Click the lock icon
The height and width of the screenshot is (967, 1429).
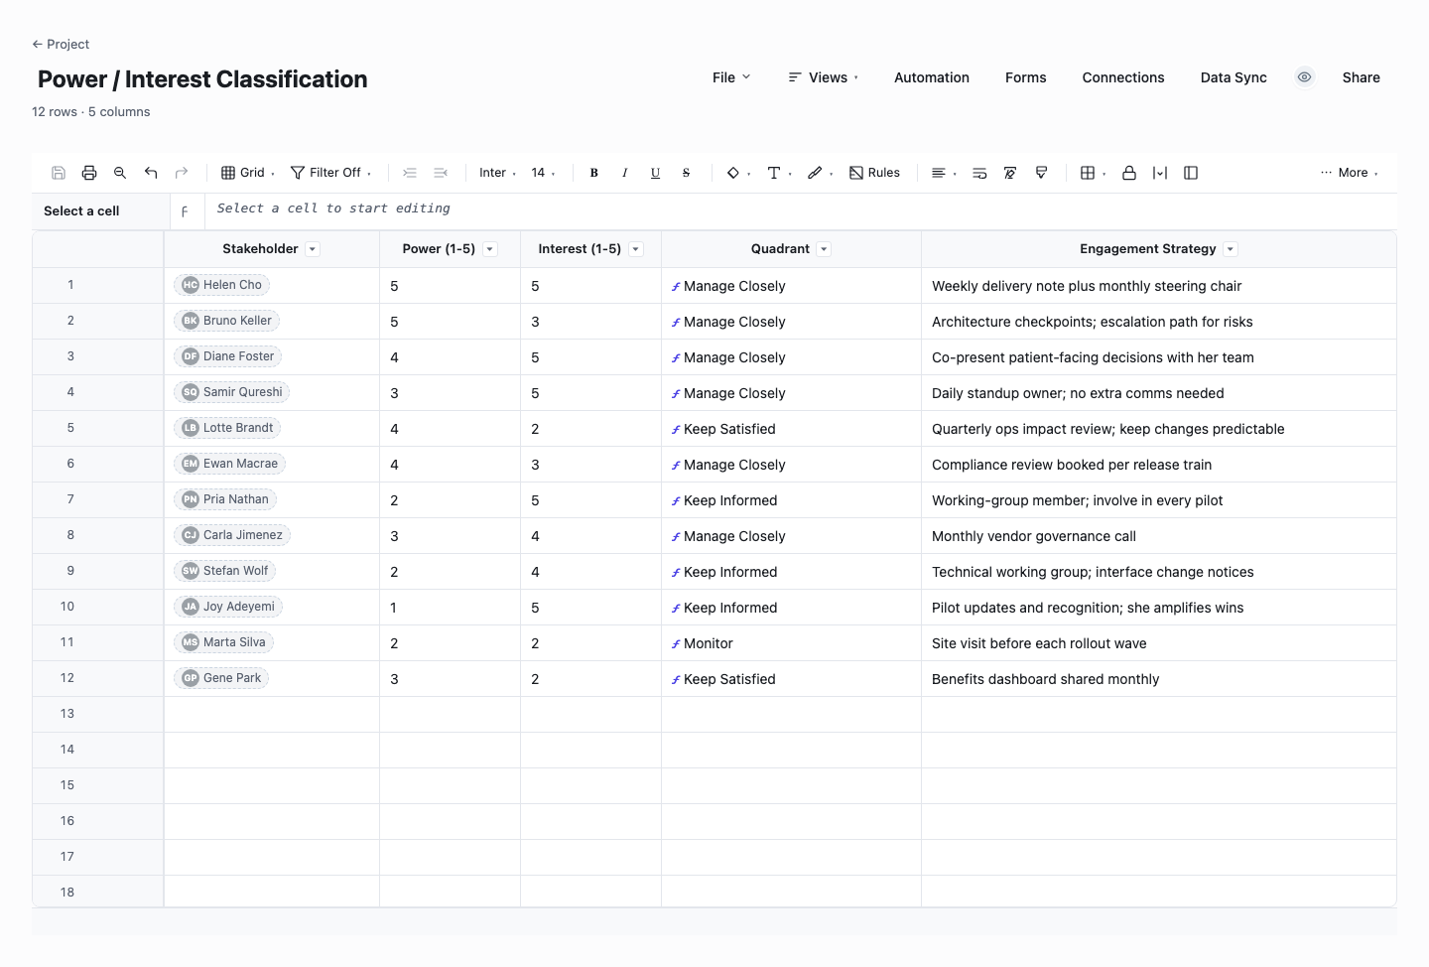point(1129,173)
